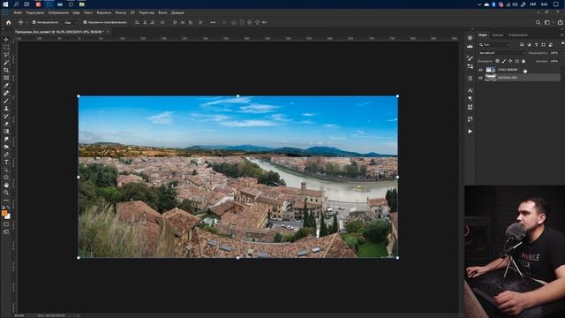Select the Move tool in the toolbox
The image size is (565, 318).
pyautogui.click(x=6, y=39)
